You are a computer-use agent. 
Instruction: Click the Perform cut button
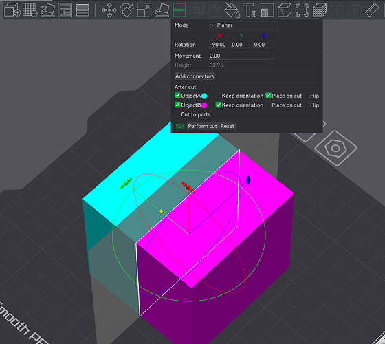pyautogui.click(x=202, y=126)
